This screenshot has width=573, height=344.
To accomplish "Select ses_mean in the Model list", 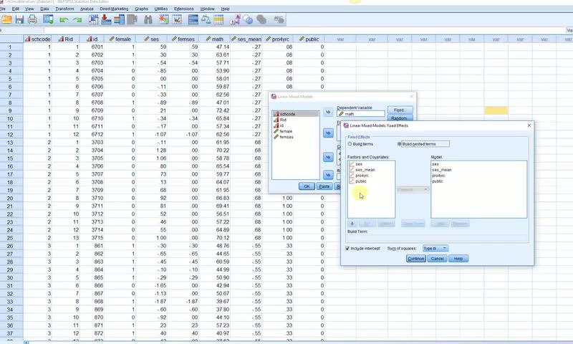I will (441, 170).
